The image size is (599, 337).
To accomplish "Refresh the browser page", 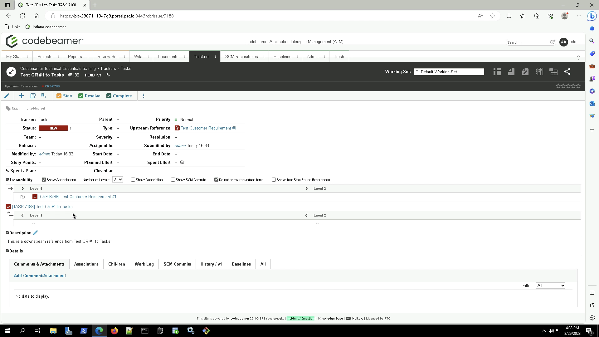I will [x=22, y=16].
